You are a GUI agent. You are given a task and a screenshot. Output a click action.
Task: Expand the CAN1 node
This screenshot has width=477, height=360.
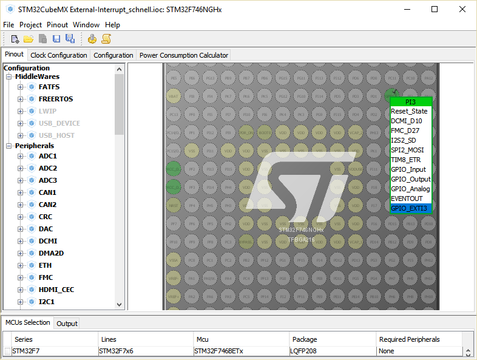20,193
